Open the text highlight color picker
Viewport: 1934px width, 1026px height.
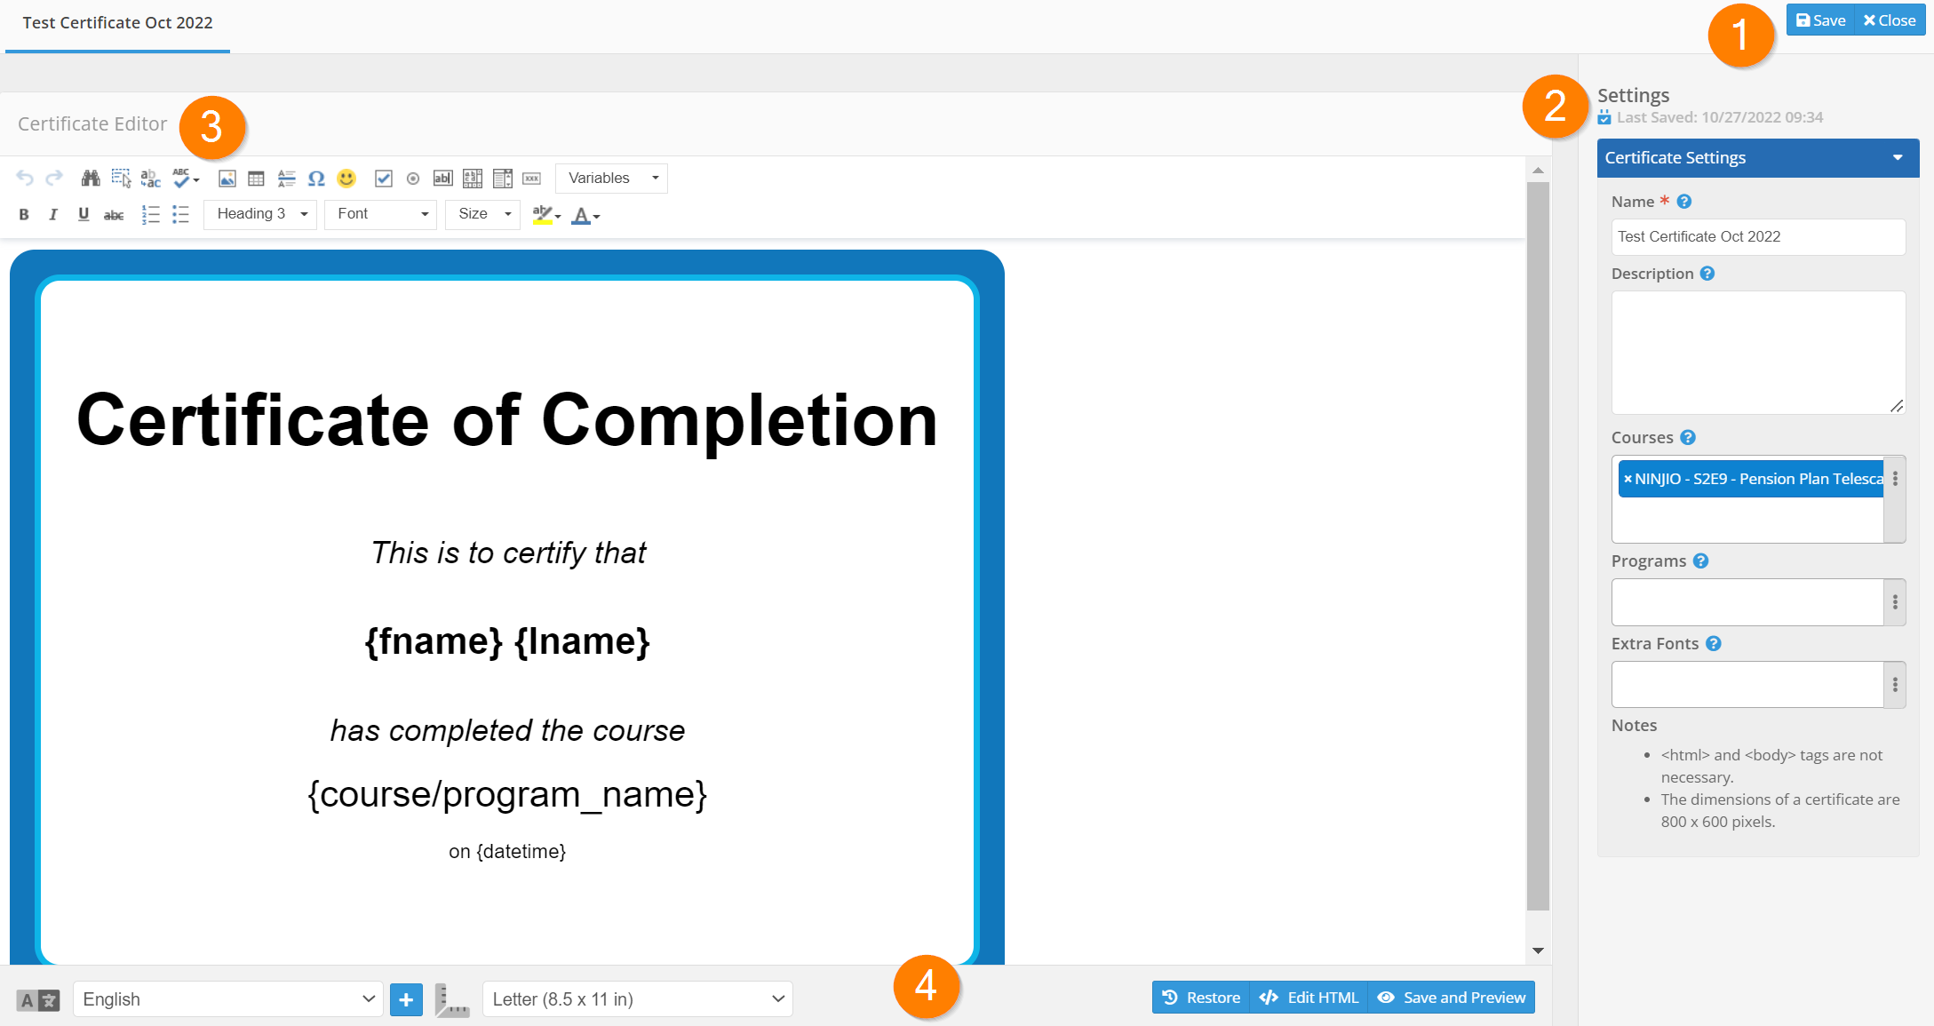546,214
